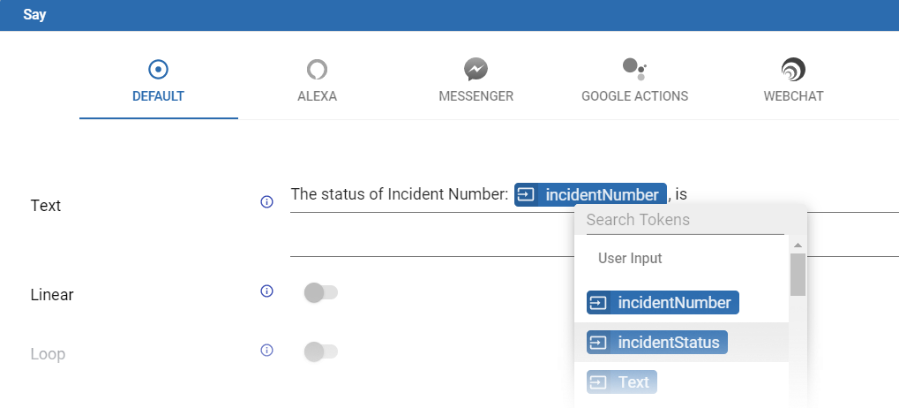Click the incidentNumber token chip in text
The width and height of the screenshot is (899, 408).
[590, 194]
